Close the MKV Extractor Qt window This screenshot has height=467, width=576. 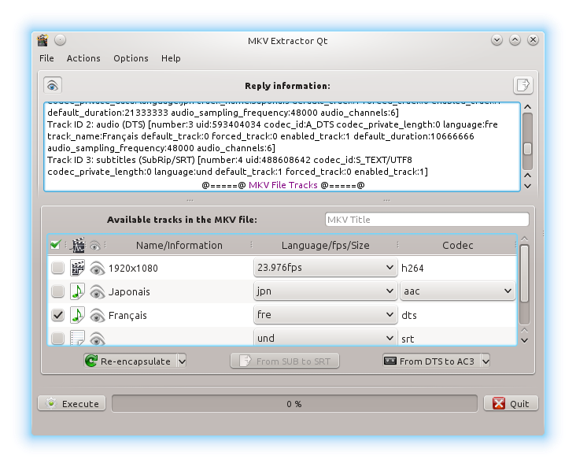click(533, 39)
